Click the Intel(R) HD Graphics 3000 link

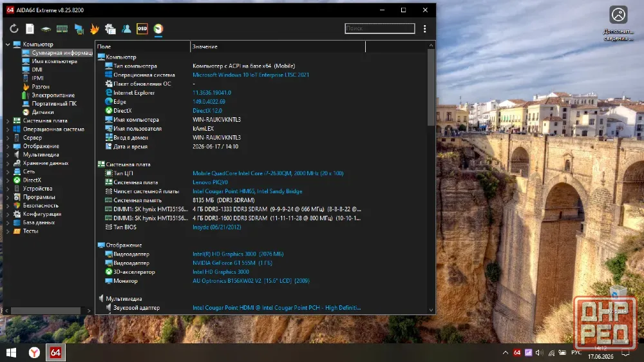[x=238, y=254]
